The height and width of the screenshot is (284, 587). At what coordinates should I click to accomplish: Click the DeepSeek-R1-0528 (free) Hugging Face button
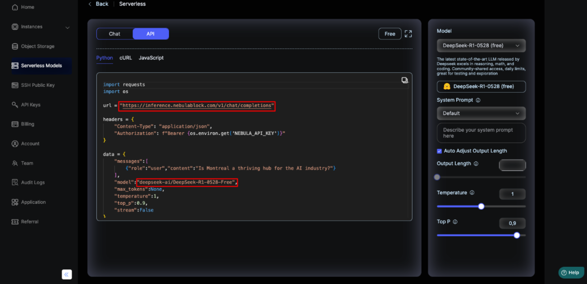tap(481, 86)
